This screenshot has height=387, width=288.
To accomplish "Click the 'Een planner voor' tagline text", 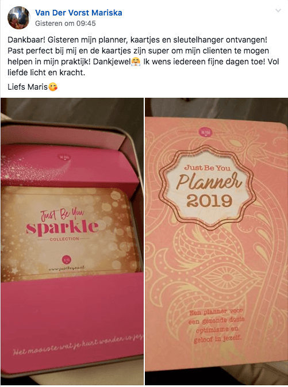I will coord(216,312).
